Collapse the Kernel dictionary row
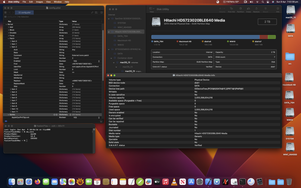Screen dimensions: 301x188 click(6, 24)
